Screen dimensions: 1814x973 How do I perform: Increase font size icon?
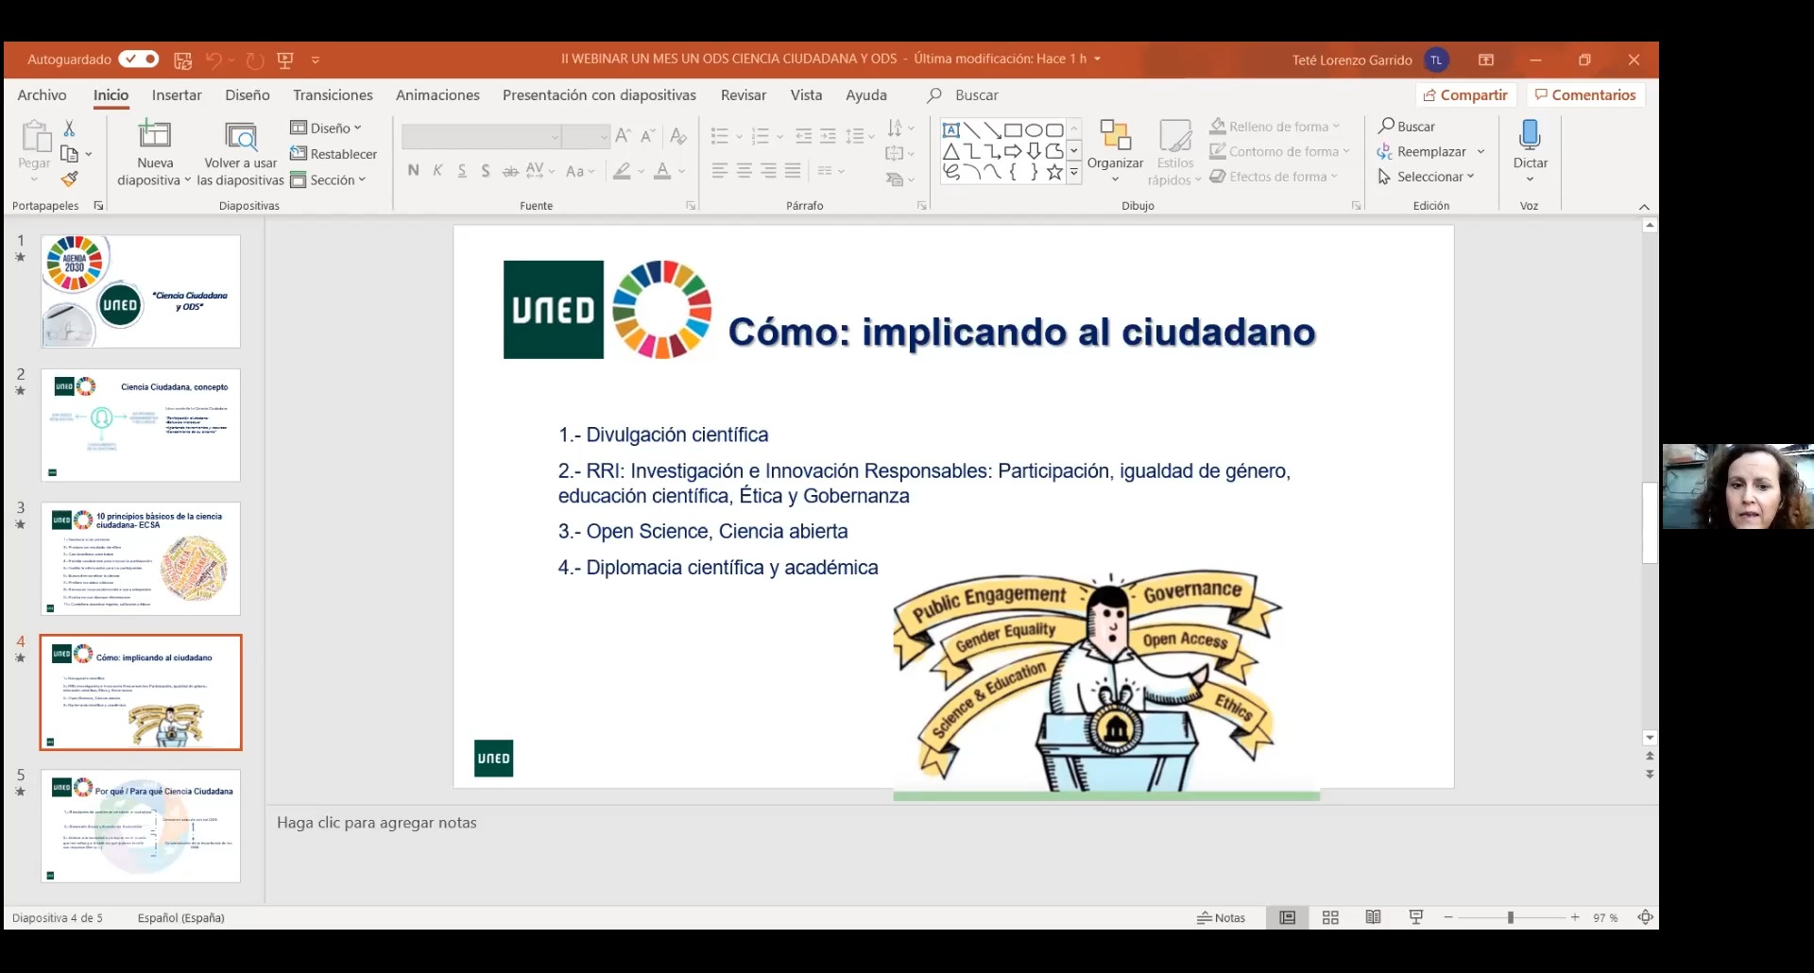(623, 136)
